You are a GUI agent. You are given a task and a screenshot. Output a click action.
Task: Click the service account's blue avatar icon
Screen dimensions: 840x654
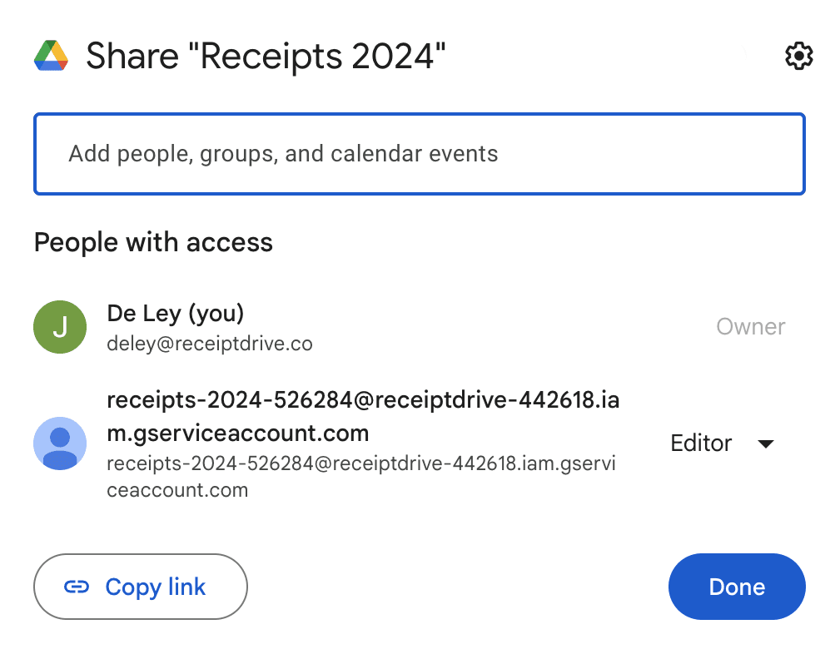coord(60,443)
